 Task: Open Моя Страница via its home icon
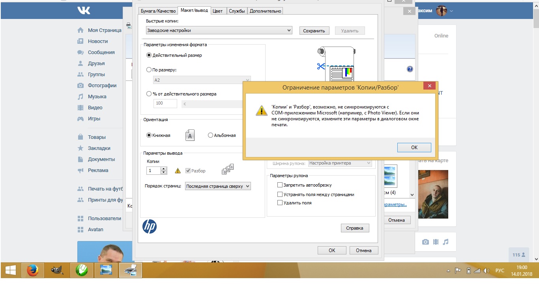point(80,30)
